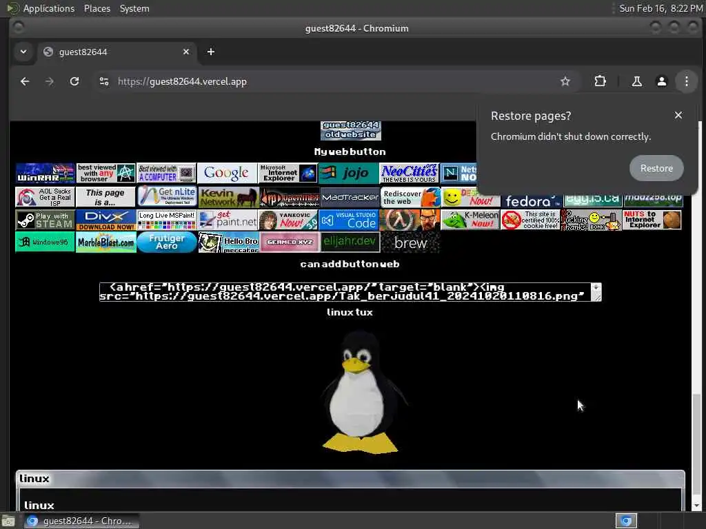Click the Visual Studio Code badge

point(348,220)
